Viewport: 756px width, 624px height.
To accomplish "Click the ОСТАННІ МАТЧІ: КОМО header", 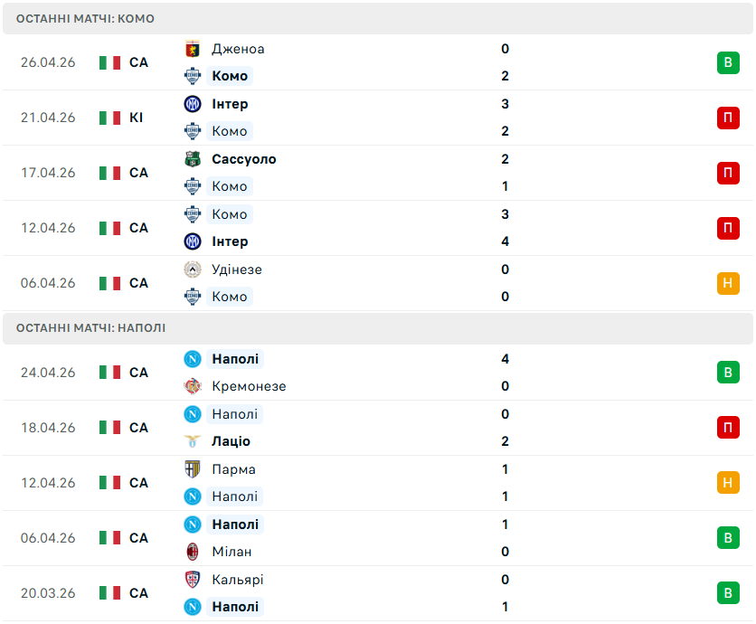I will (85, 19).
